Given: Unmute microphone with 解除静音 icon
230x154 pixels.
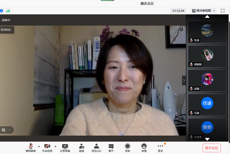Looking at the screenshot, I should pyautogui.click(x=31, y=148).
